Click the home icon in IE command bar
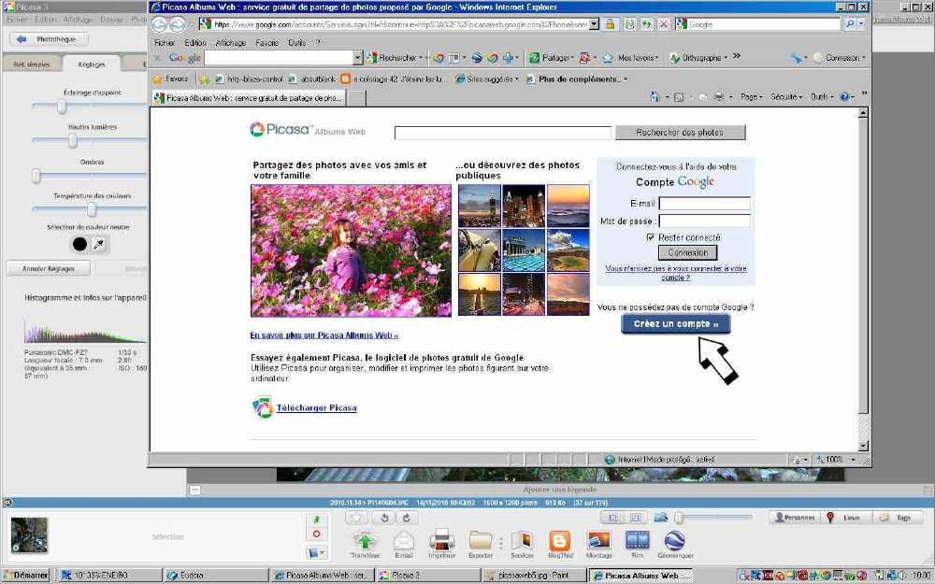 point(654,96)
